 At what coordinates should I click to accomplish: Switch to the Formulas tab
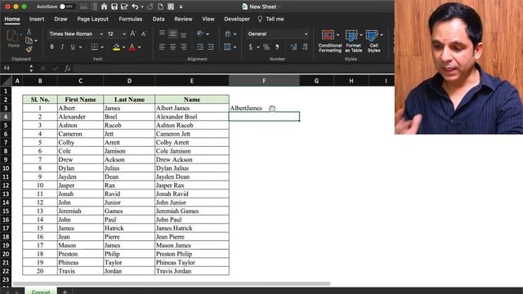(131, 19)
